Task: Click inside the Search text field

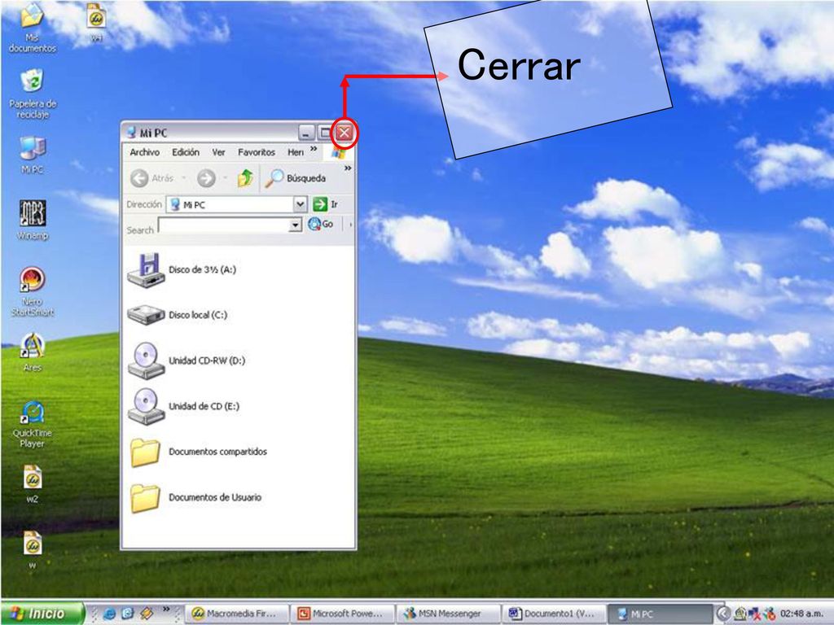Action: 225,225
